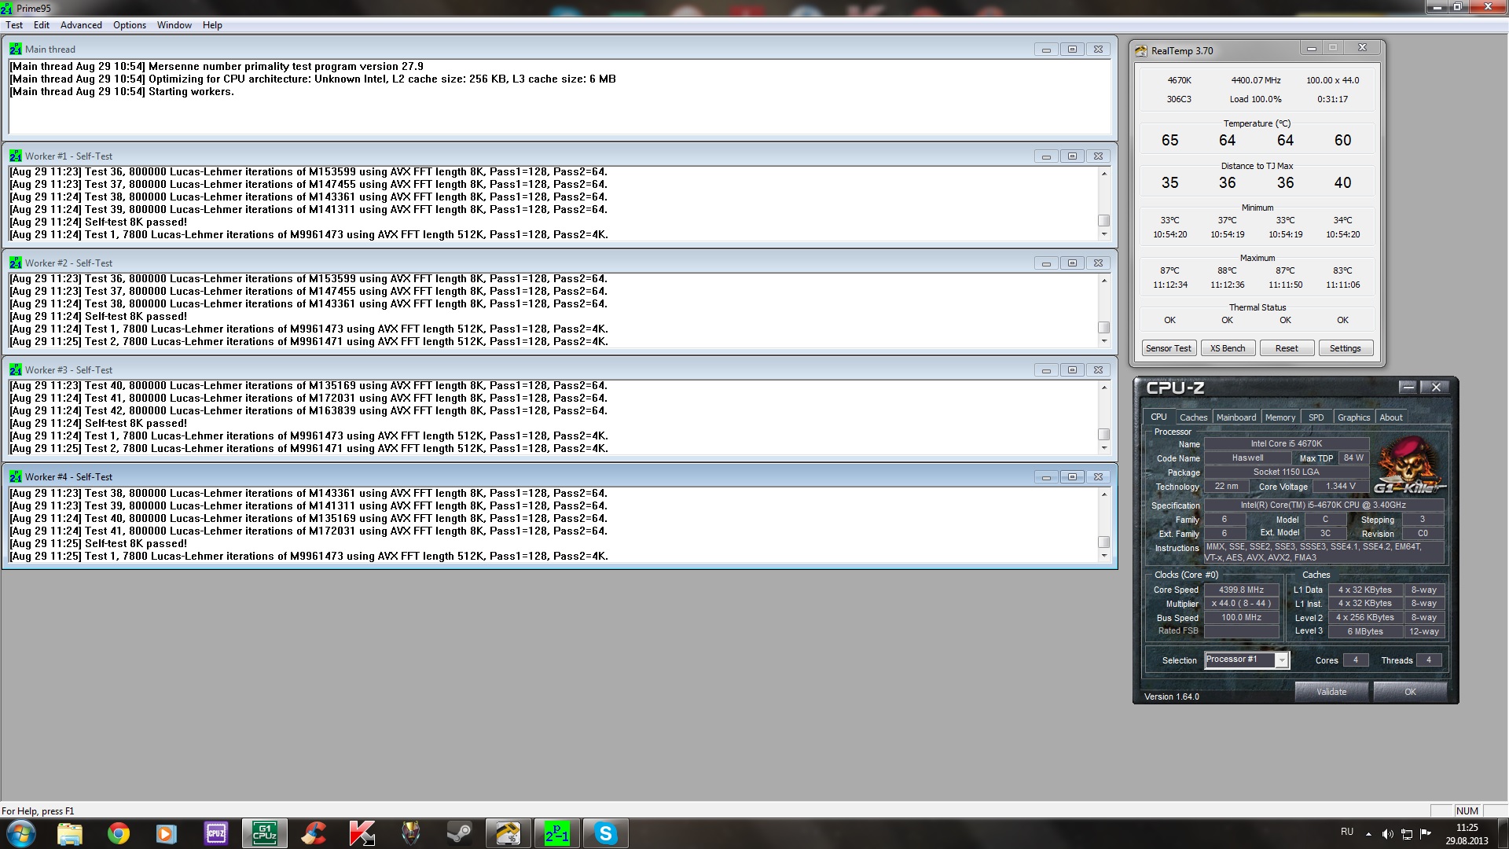1509x849 pixels.
Task: Open Steam from the taskbar
Action: tap(459, 833)
